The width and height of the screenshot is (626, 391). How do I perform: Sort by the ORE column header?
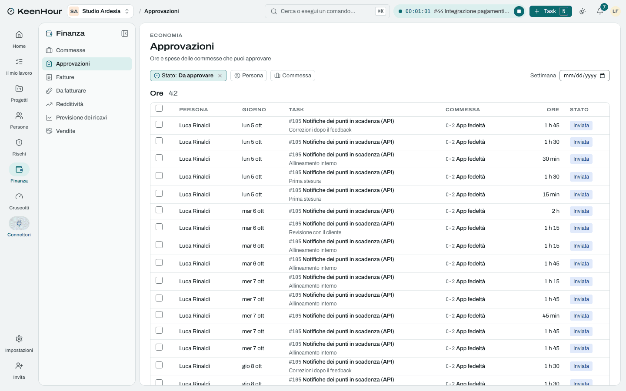553,109
